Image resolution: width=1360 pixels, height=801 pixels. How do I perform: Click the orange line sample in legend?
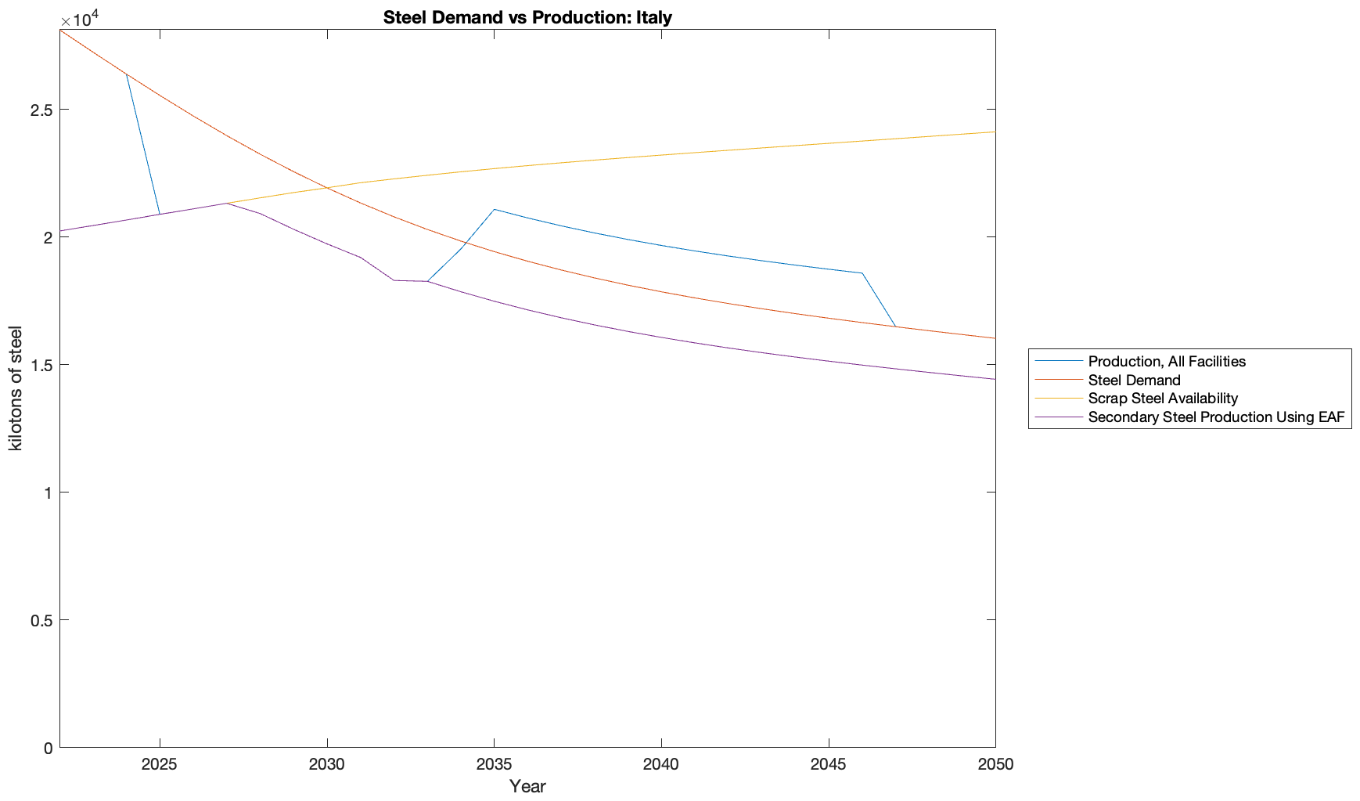pos(1059,380)
